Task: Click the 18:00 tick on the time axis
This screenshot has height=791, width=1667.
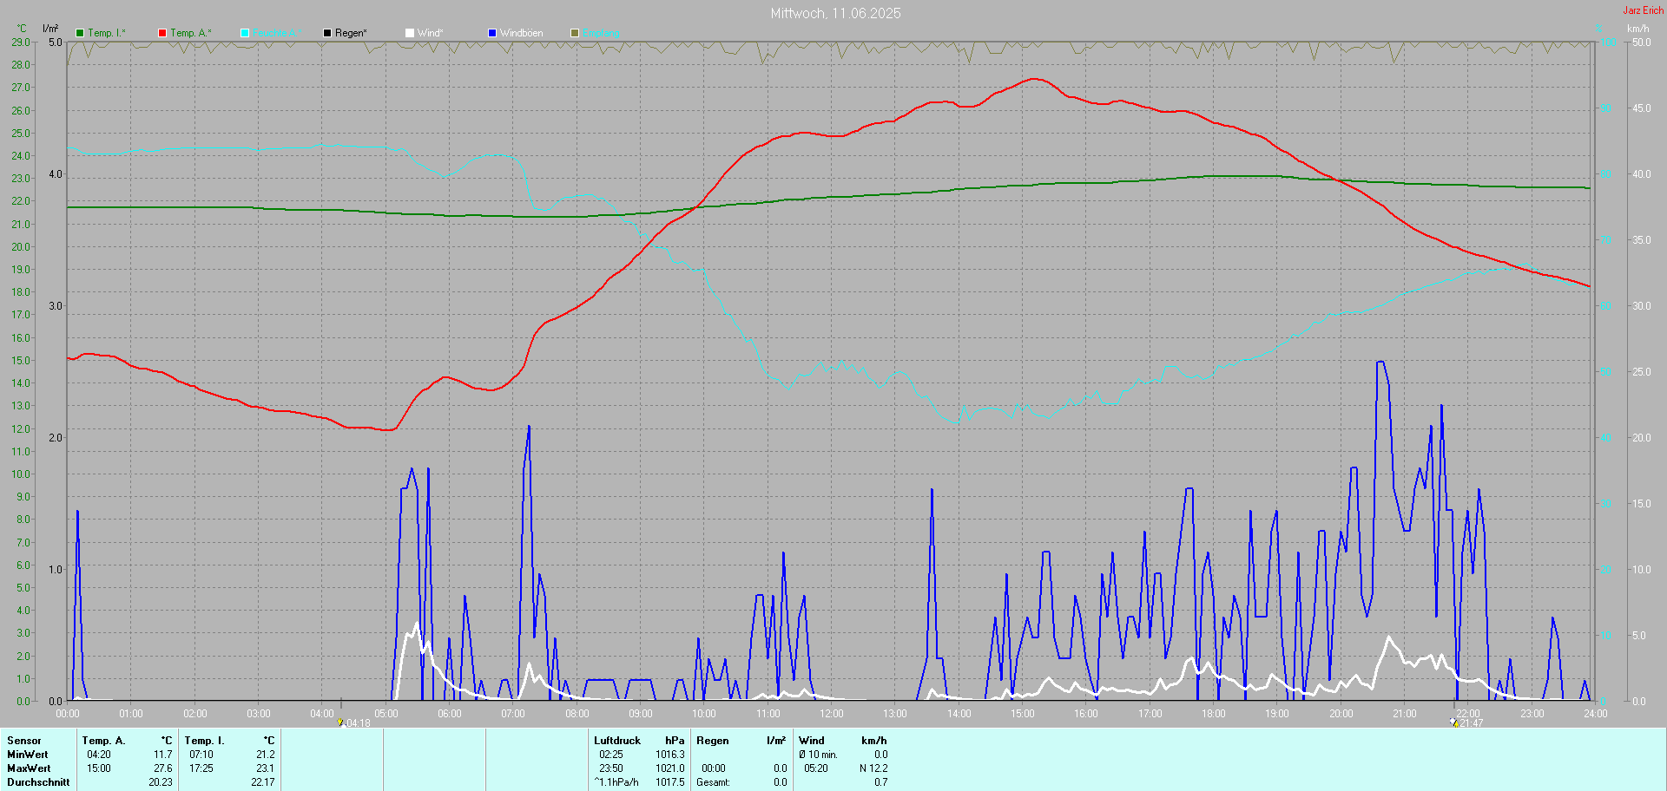Action: (x=1214, y=714)
